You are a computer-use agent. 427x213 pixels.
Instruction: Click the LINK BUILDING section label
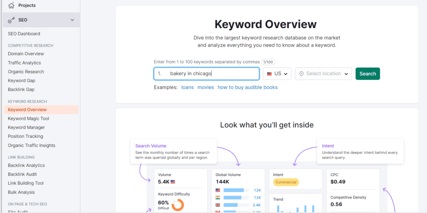[x=21, y=157]
